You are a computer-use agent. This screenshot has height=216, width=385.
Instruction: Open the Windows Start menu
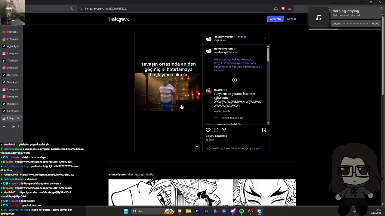click(126, 211)
